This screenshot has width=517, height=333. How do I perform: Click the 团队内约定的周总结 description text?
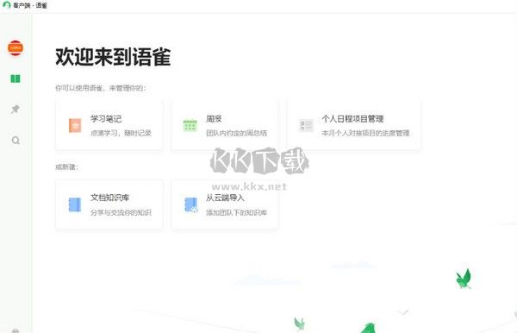click(236, 133)
